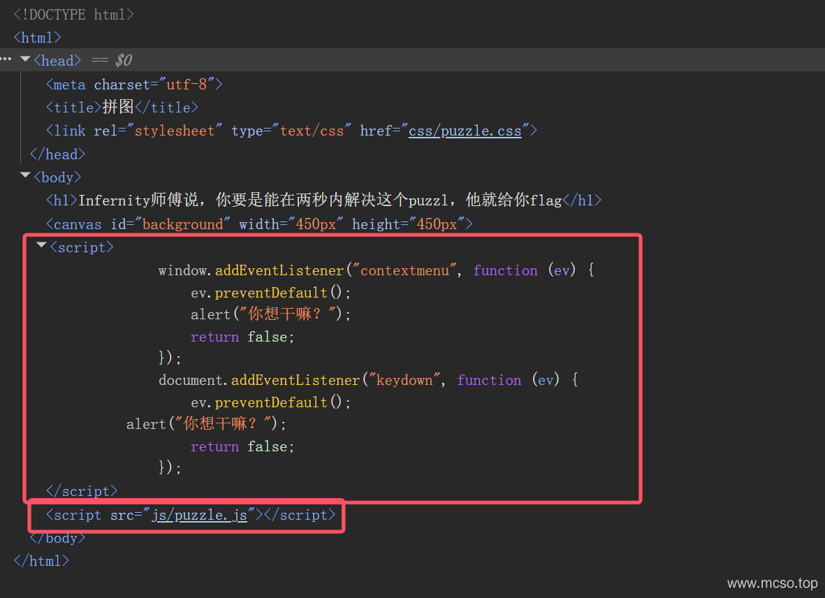Click the text/css type attribute value

(312, 131)
